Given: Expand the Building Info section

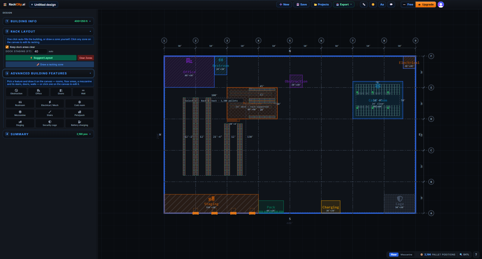Looking at the screenshot, I should 48,21.
